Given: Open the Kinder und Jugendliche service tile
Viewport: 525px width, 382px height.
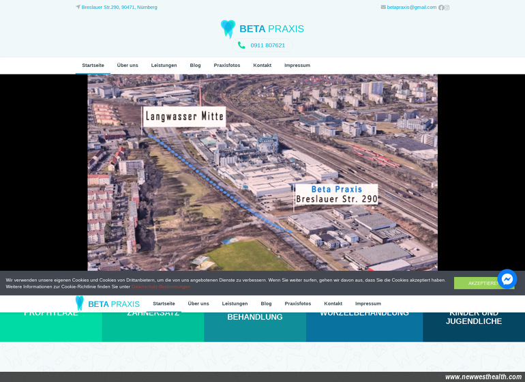Looking at the screenshot, I should (x=474, y=327).
